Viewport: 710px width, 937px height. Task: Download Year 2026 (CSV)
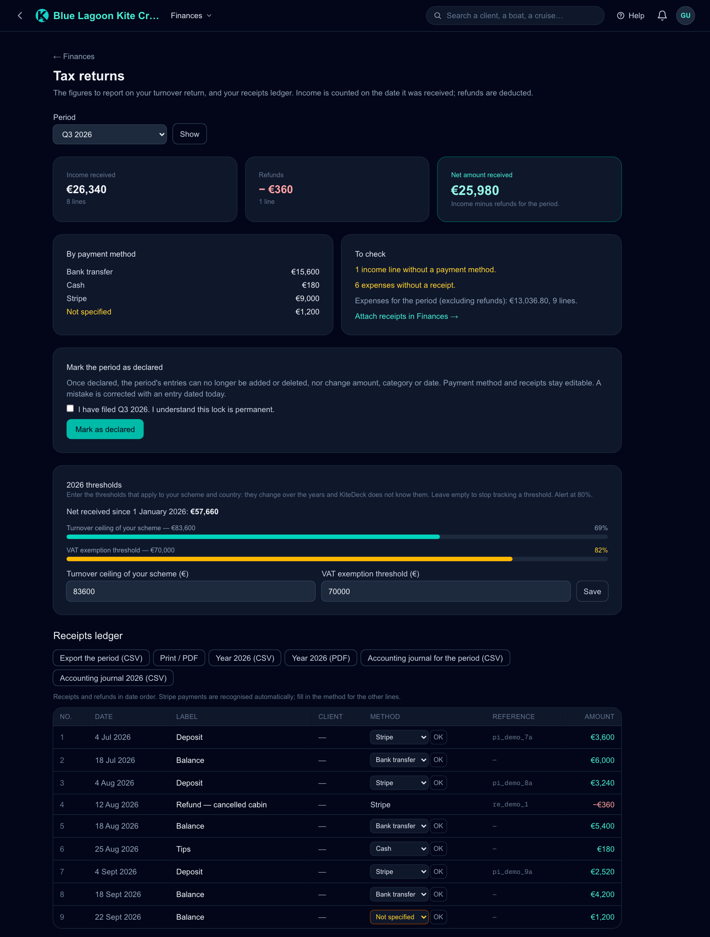[245, 658]
